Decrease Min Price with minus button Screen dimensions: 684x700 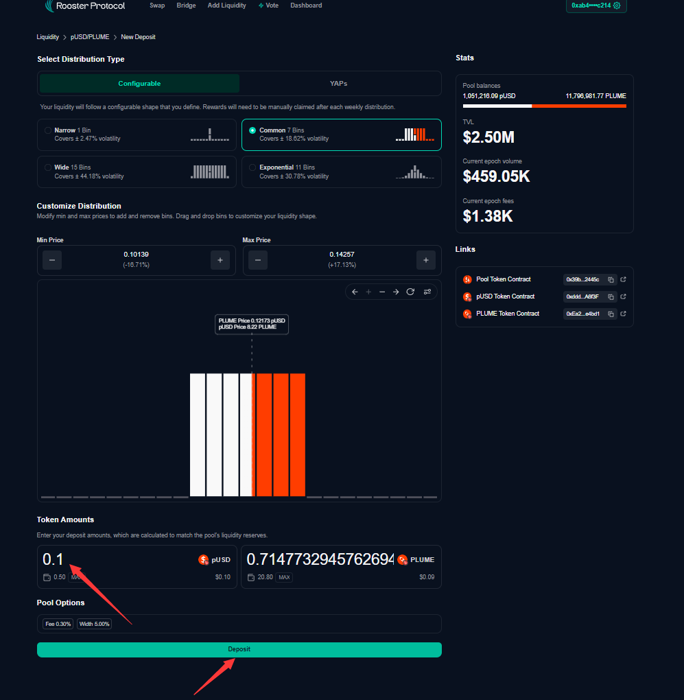click(x=52, y=260)
